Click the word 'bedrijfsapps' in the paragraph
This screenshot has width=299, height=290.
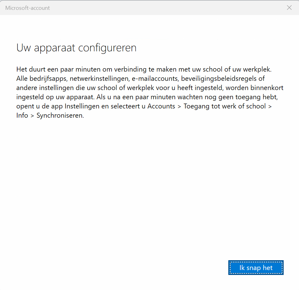tap(49, 79)
